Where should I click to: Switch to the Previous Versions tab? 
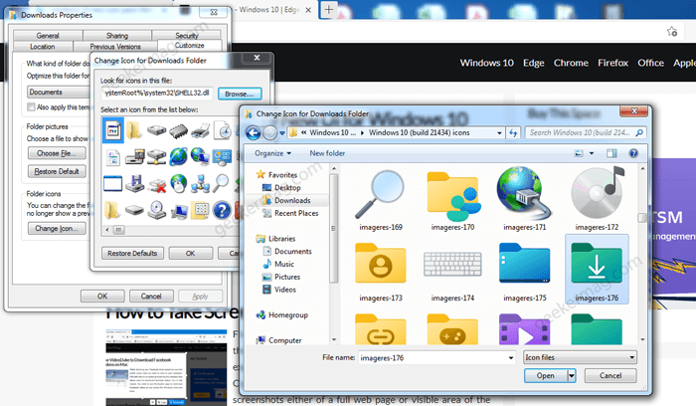[x=115, y=46]
